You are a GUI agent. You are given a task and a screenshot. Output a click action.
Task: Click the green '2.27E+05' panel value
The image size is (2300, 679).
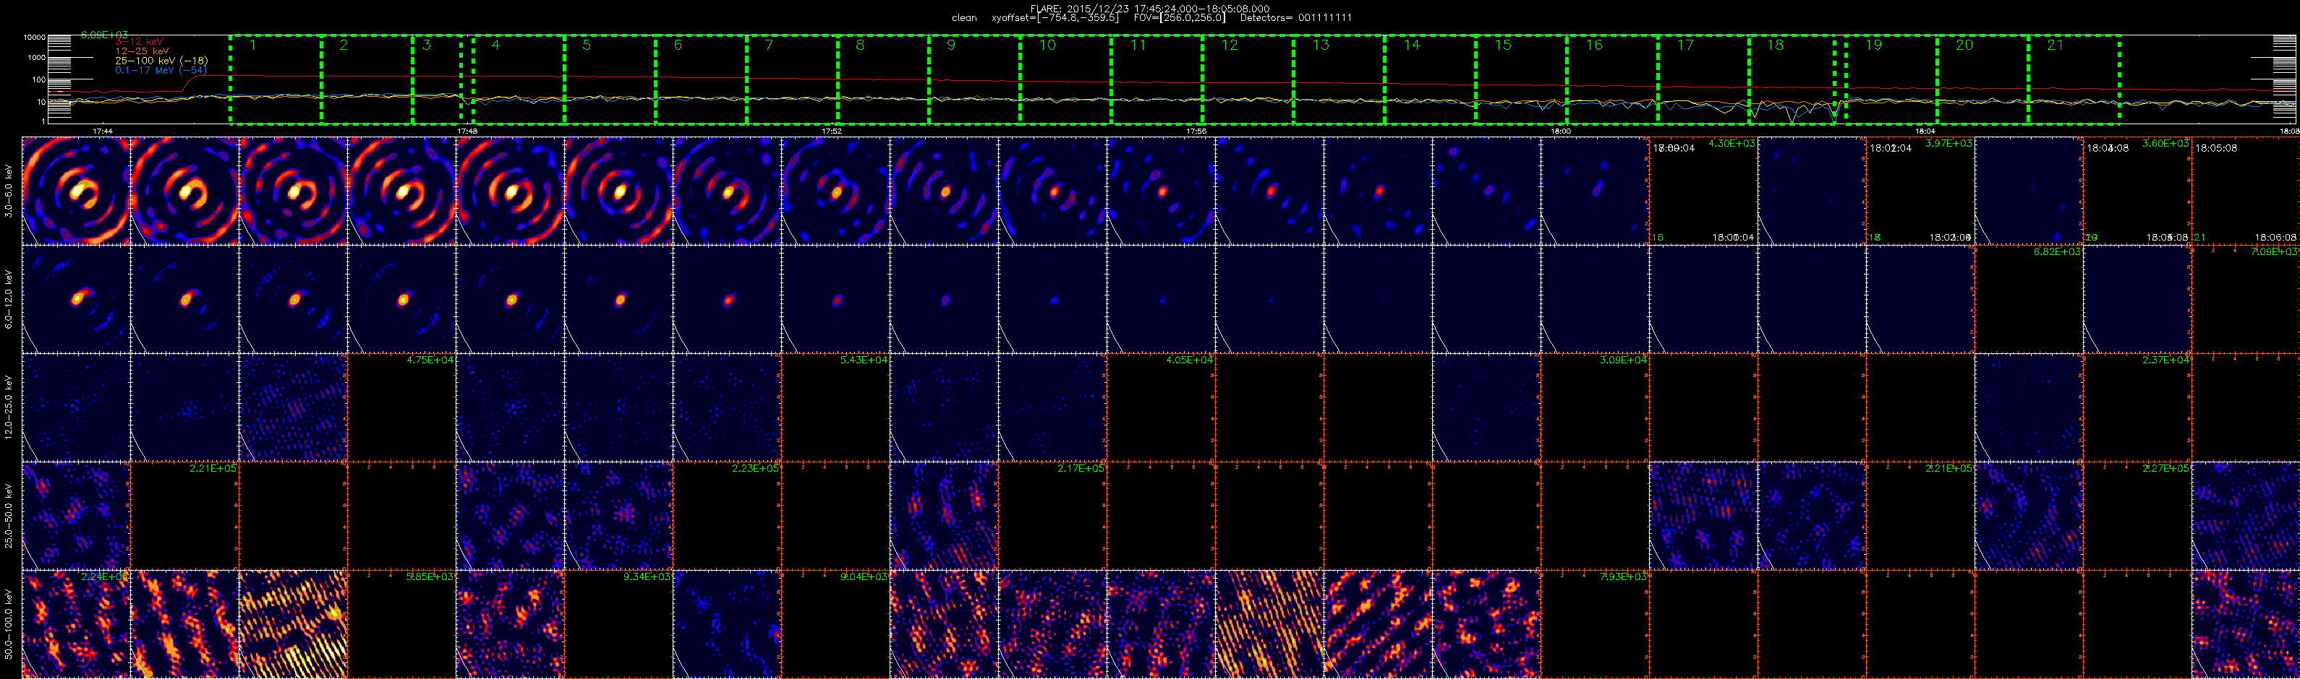pyautogui.click(x=2165, y=468)
